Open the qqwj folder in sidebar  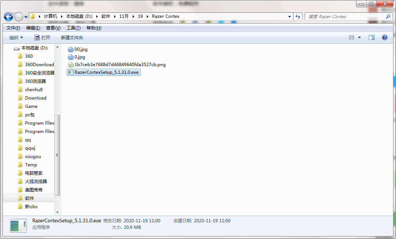(x=27, y=148)
